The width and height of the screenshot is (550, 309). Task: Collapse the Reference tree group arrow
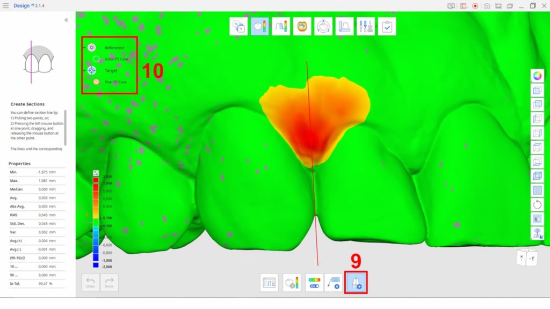pos(84,47)
